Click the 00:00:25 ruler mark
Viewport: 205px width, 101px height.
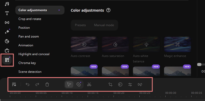145,93
